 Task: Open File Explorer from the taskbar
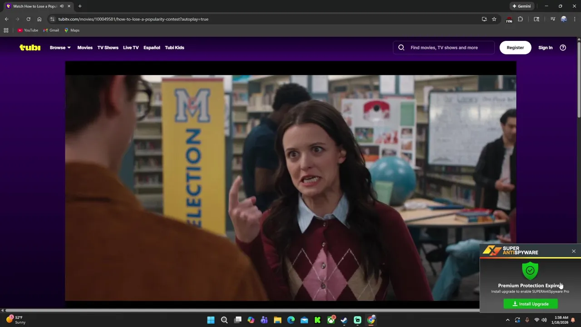(277, 320)
